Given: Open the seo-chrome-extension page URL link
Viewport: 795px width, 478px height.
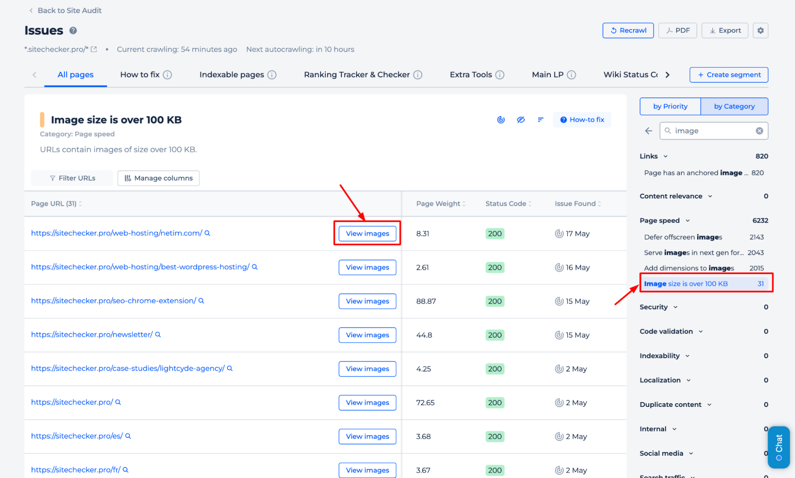Looking at the screenshot, I should 114,301.
